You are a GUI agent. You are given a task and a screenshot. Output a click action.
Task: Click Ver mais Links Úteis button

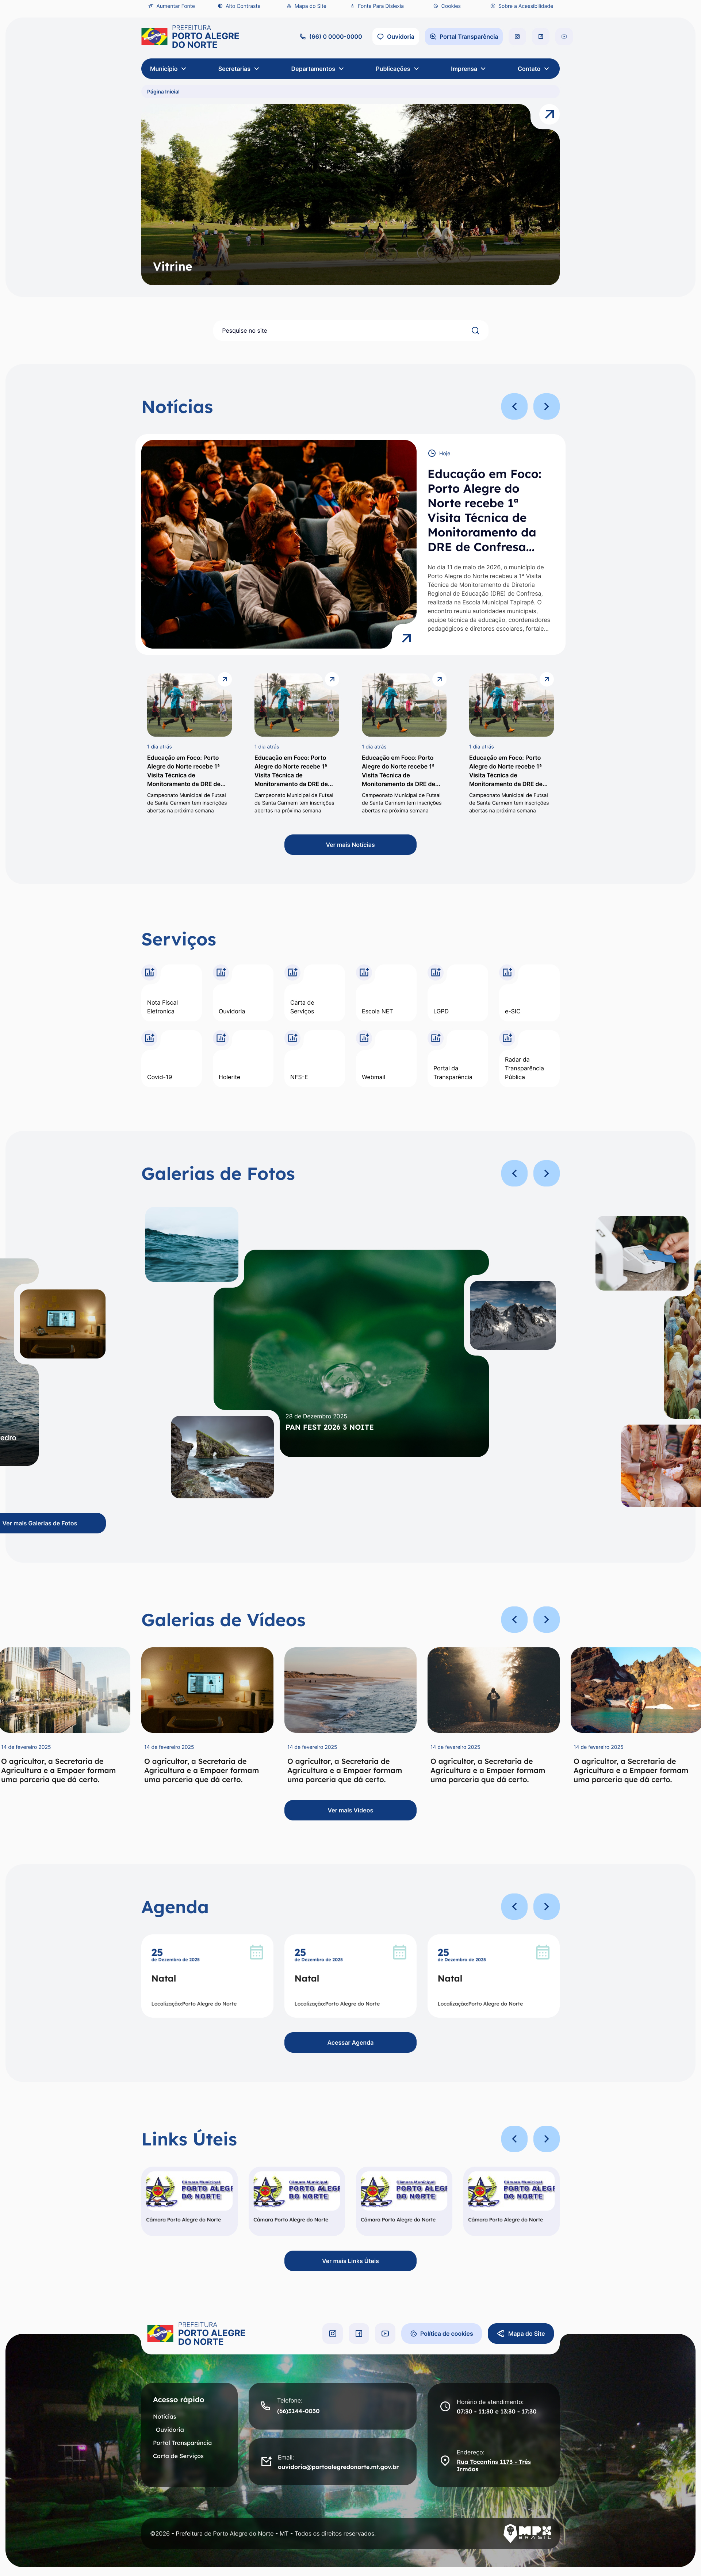[350, 2261]
